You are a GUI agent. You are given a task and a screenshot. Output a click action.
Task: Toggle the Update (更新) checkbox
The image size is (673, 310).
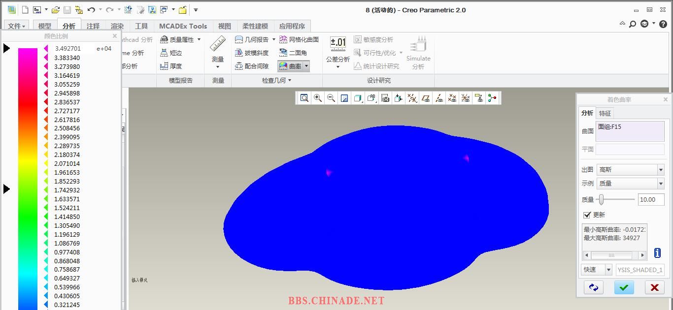tap(587, 215)
